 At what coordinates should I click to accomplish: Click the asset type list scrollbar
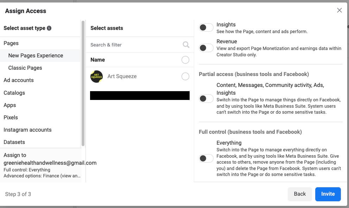[83, 83]
